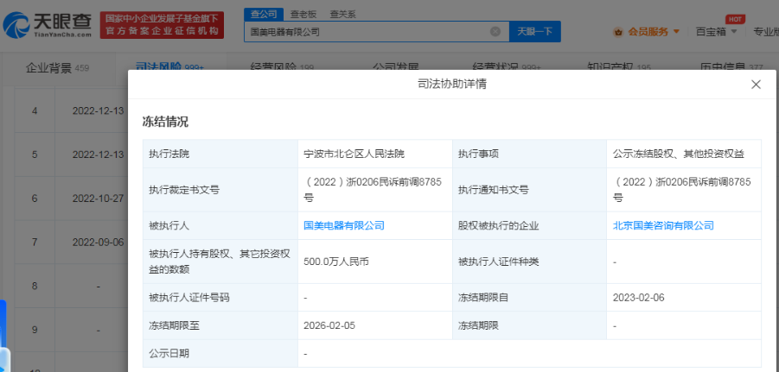Click background row 4 dated 2022-12-13

coord(71,110)
